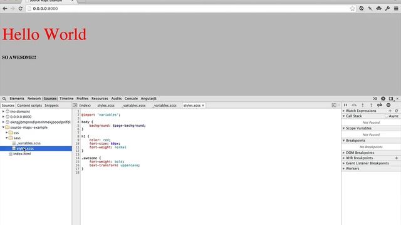The image size is (401, 225).
Task: Open the (index) editor tab
Action: (85, 106)
